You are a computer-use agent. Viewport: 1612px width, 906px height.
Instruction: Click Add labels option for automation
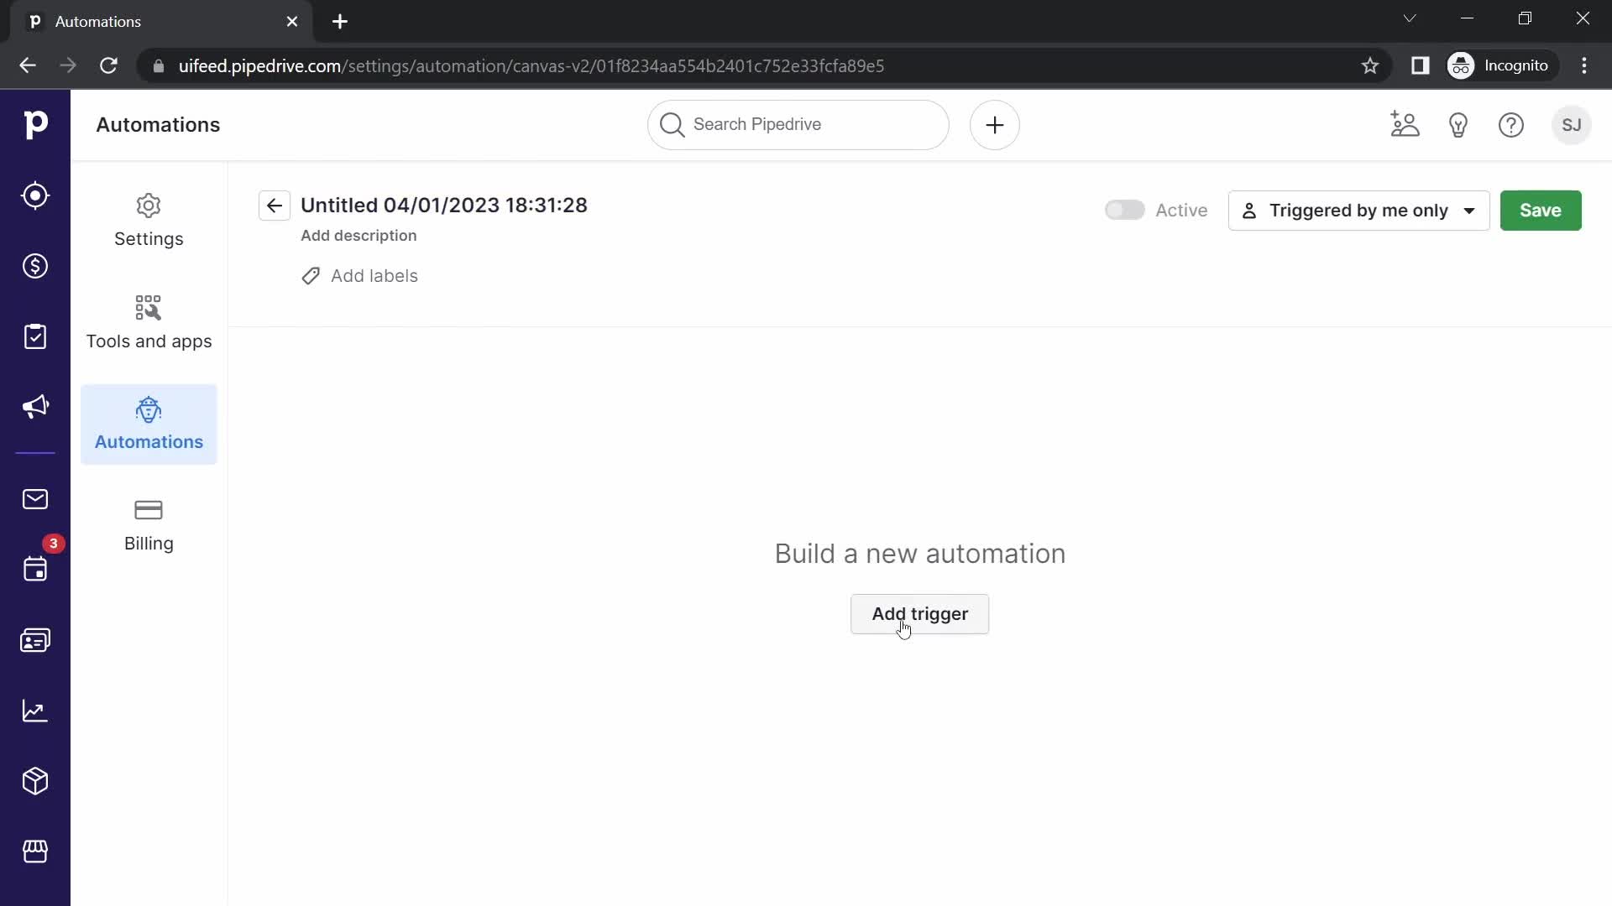362,275
